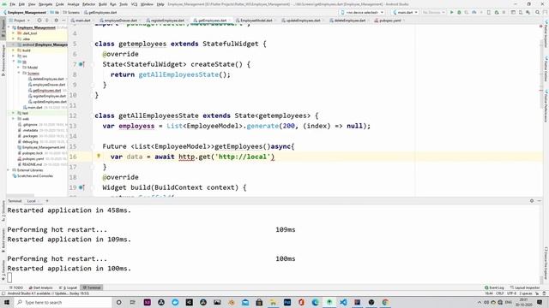Open the Navigate menu

click(45, 4)
